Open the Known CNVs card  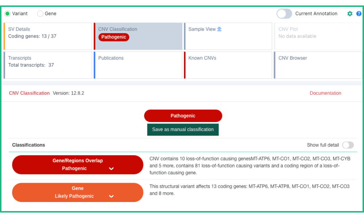point(228,65)
